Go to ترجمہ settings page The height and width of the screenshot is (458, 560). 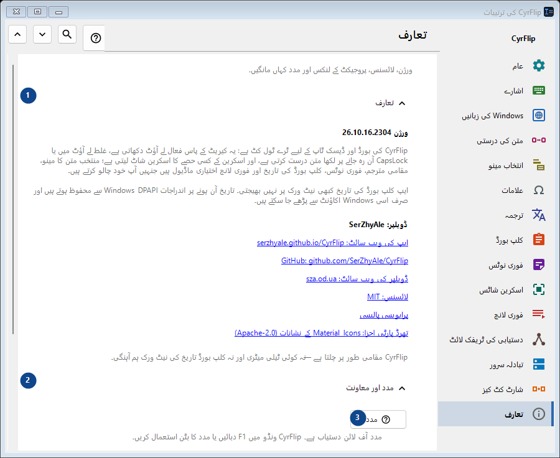(x=496, y=215)
